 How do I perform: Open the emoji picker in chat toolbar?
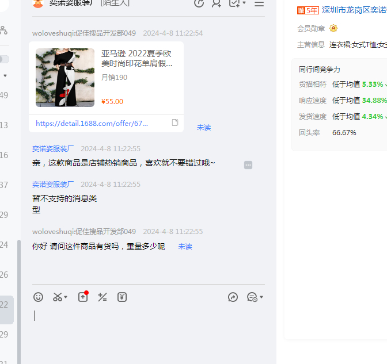pos(38,297)
